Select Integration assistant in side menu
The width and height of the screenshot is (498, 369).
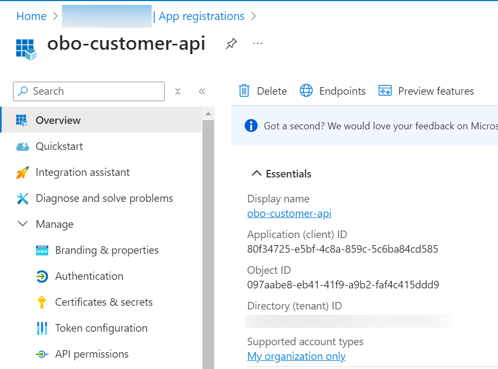(101, 173)
